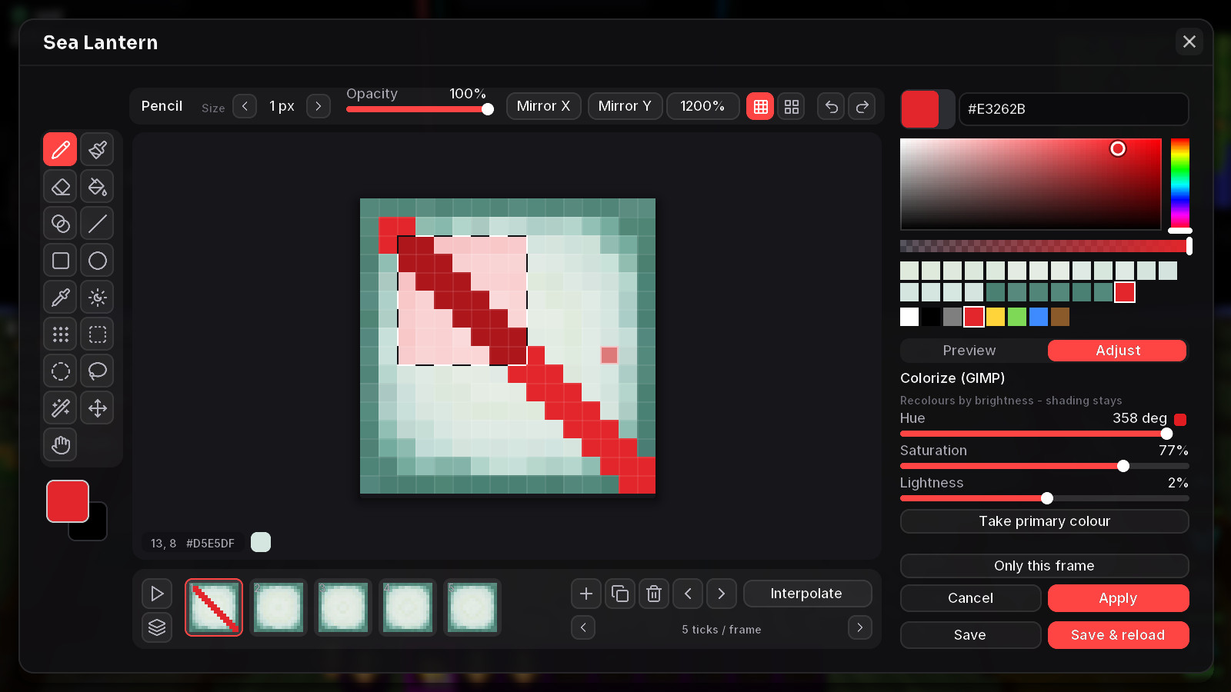Open the 1200% zoom dropdown
This screenshot has width=1231, height=692.
coord(702,106)
